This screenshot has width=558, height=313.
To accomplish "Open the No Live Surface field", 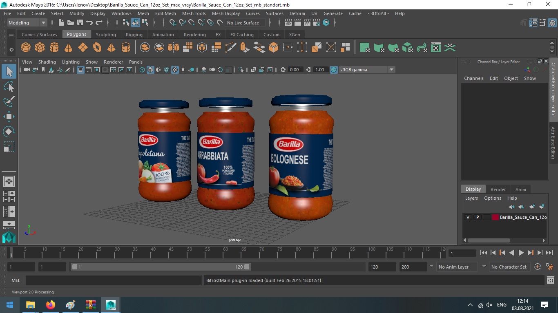I will (245, 23).
